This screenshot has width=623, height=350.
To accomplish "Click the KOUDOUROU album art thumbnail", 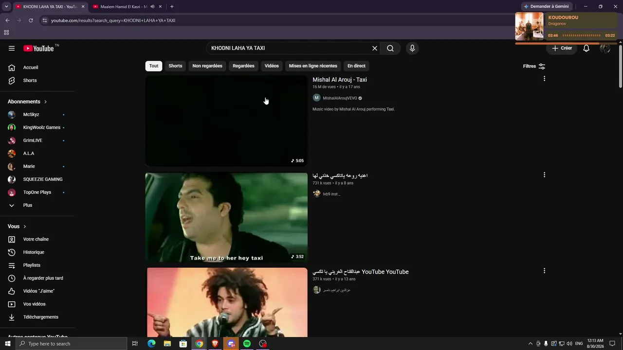I will [x=529, y=26].
